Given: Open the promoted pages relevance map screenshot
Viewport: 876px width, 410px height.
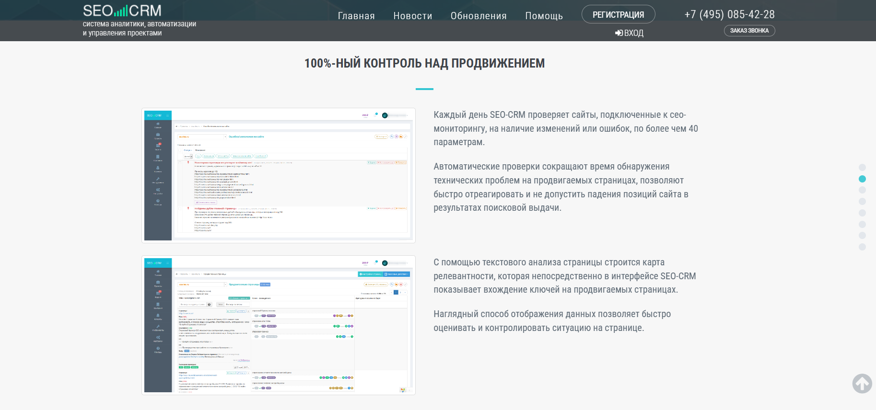Looking at the screenshot, I should pyautogui.click(x=279, y=325).
